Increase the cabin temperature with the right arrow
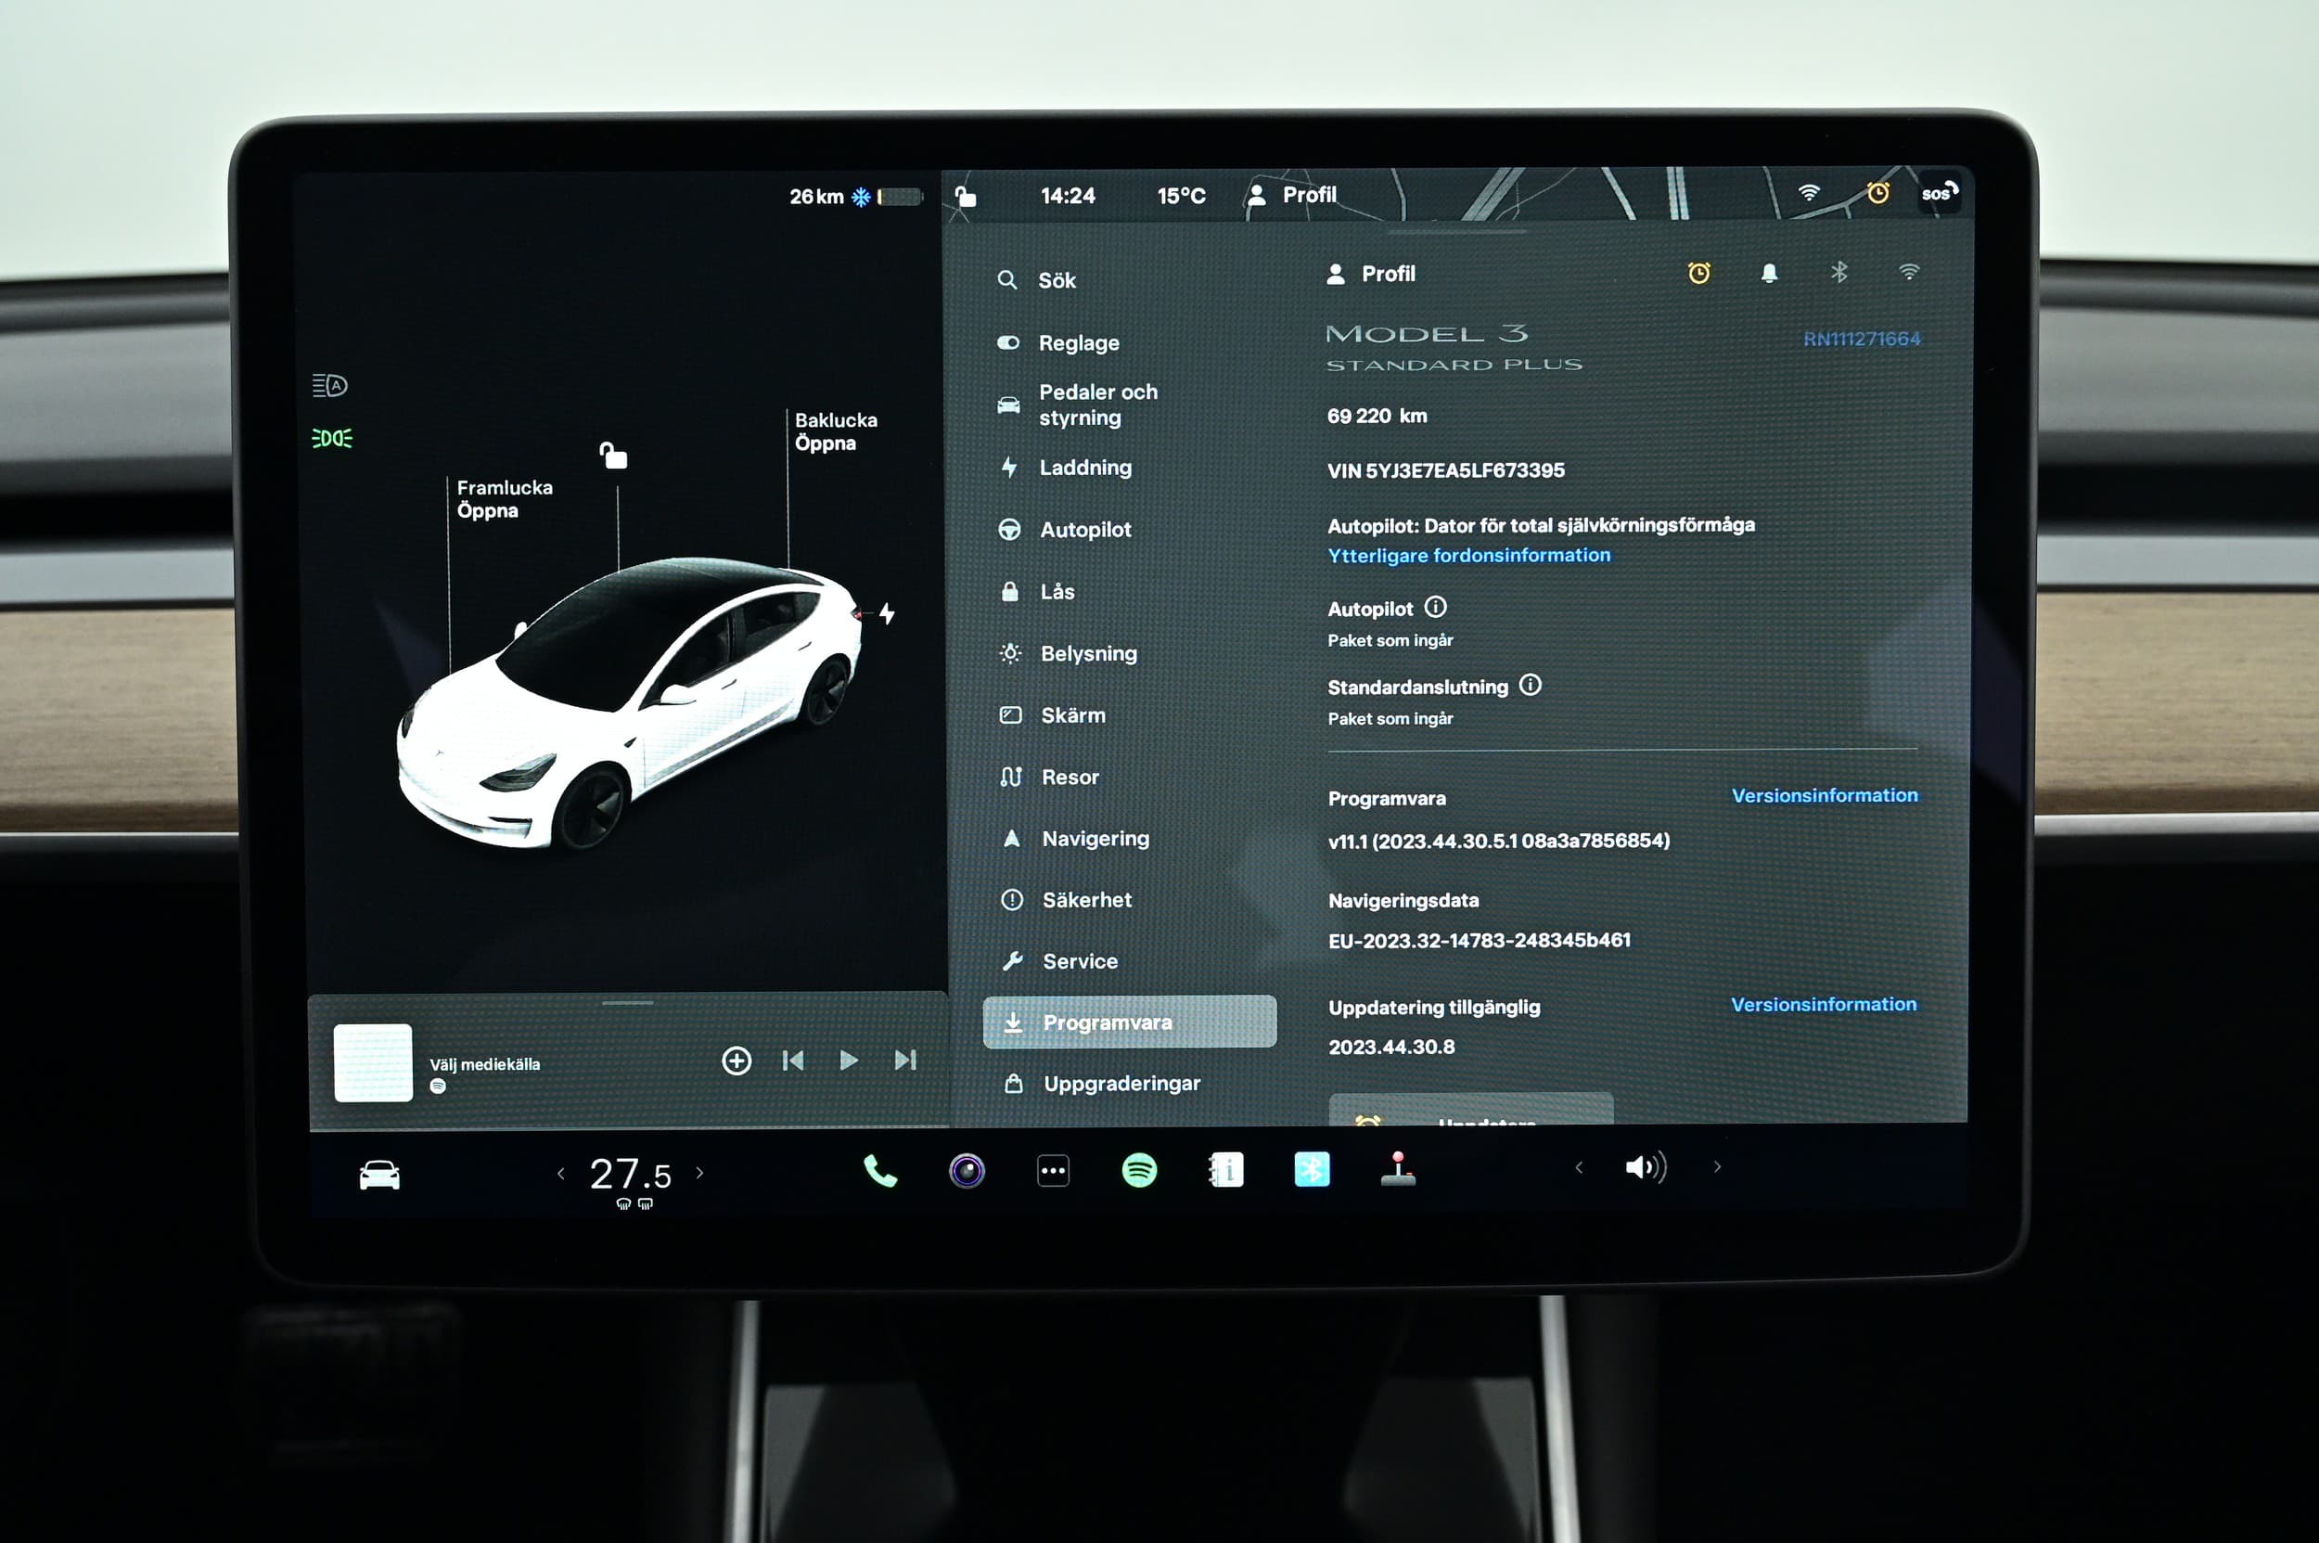This screenshot has width=2319, height=1543. click(x=699, y=1173)
